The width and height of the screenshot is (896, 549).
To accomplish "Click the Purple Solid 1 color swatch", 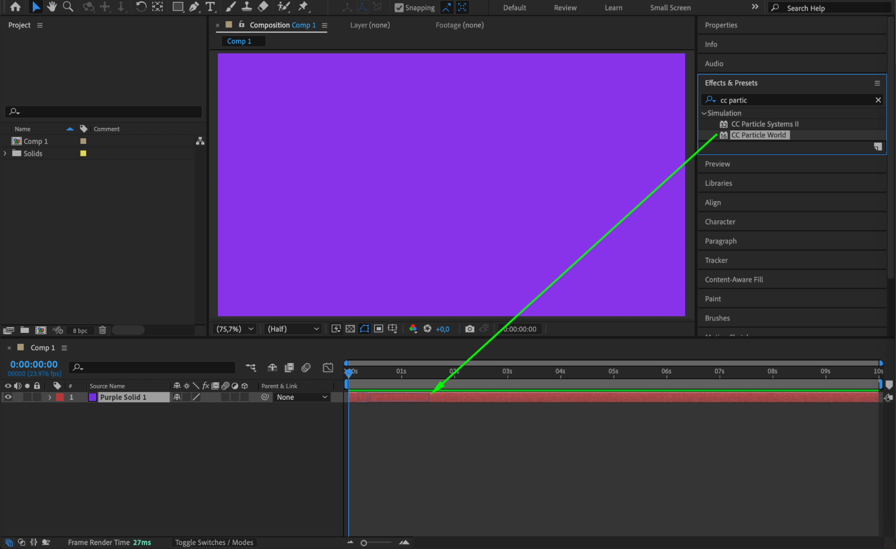I will pyautogui.click(x=92, y=397).
